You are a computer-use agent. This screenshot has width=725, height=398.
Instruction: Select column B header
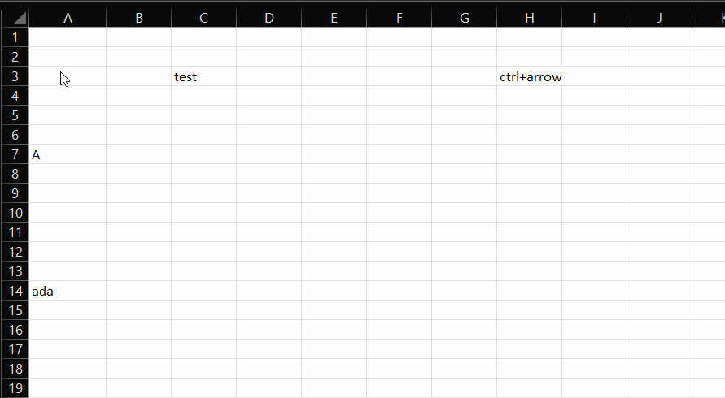coord(138,18)
